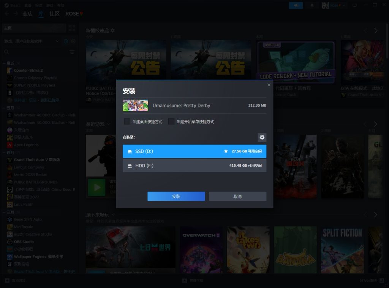Screen dimensions: 389x288
Task: Select inZOI: Creative Studio in list
Action: [33, 234]
